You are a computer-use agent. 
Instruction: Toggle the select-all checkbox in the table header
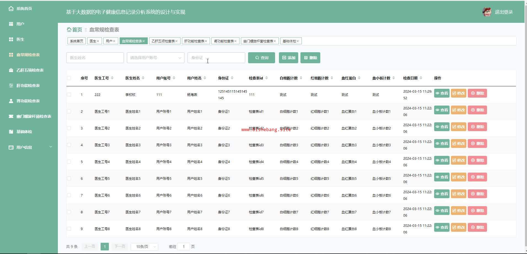(x=69, y=78)
